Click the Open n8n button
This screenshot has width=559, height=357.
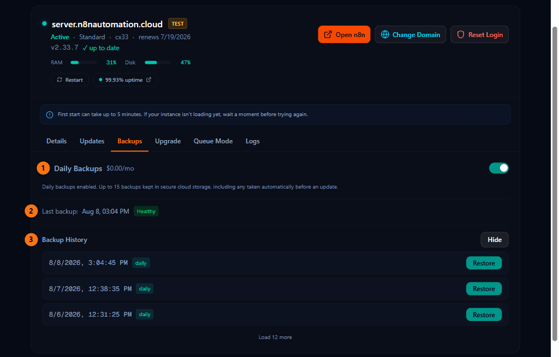click(344, 34)
